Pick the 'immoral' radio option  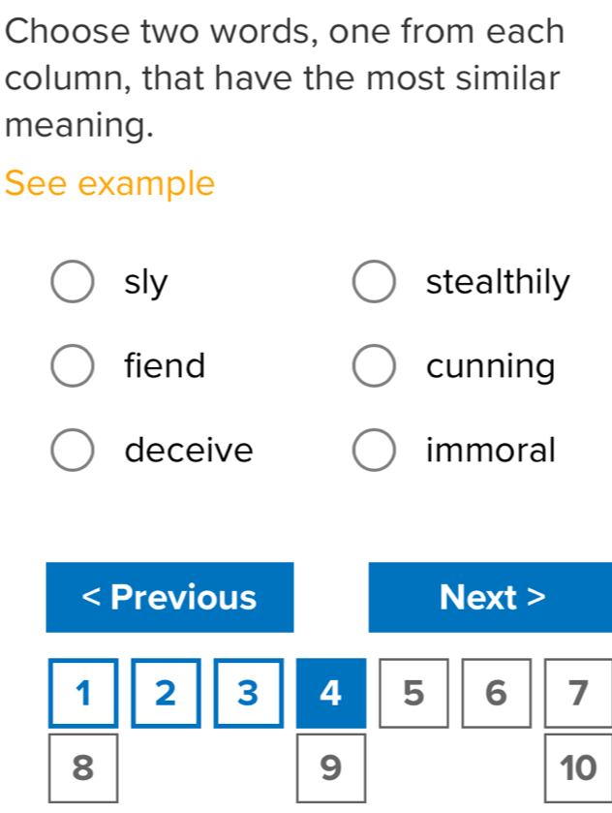[x=374, y=451]
